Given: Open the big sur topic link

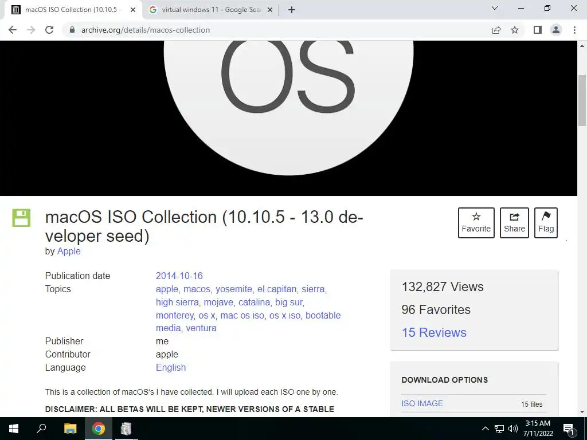Looking at the screenshot, I should [289, 302].
